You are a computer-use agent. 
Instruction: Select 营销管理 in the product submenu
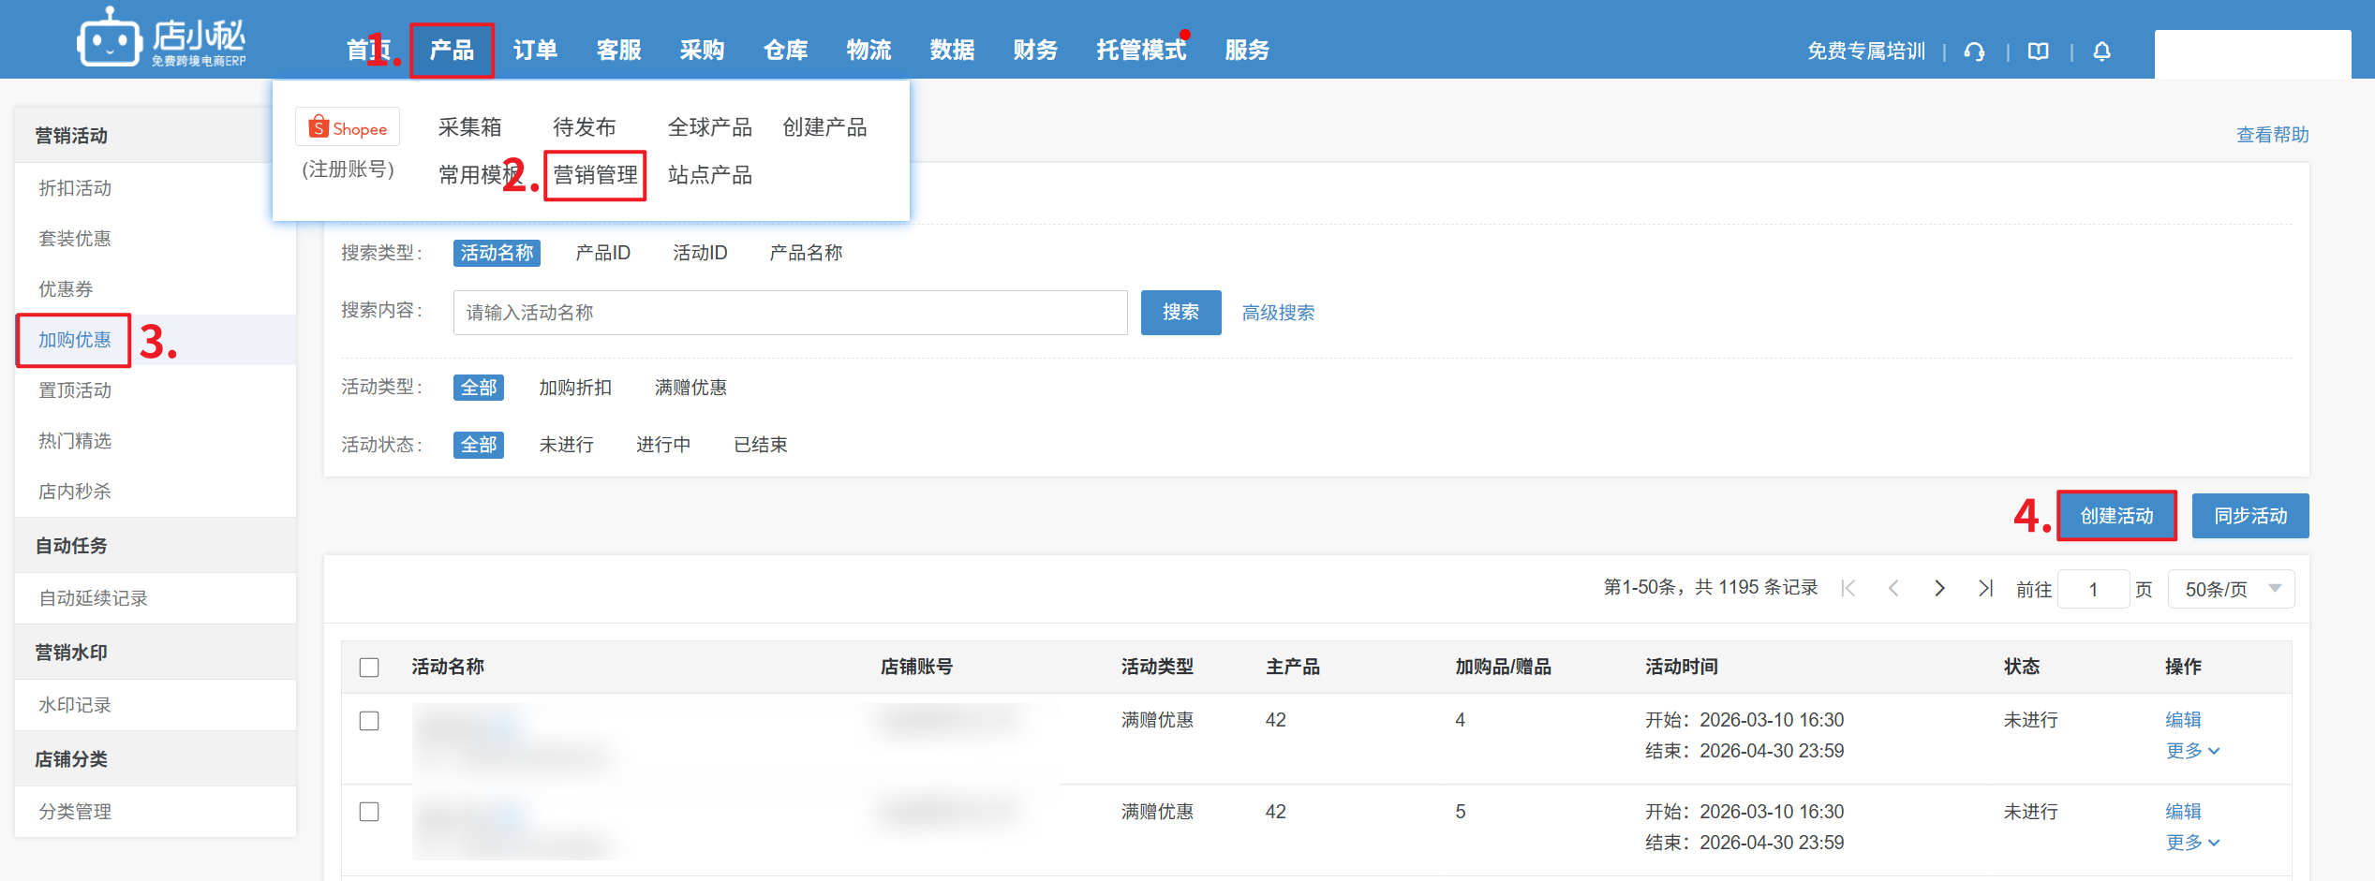(595, 175)
